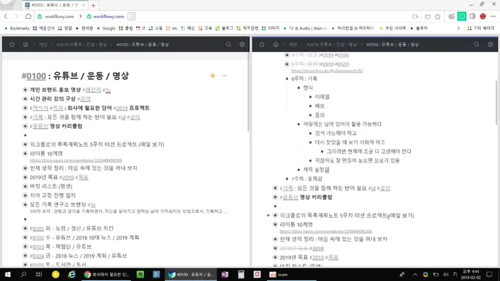Screen dimensions: 500x281
Task: Open taskbar search magnifier
Action: click(23, 274)
